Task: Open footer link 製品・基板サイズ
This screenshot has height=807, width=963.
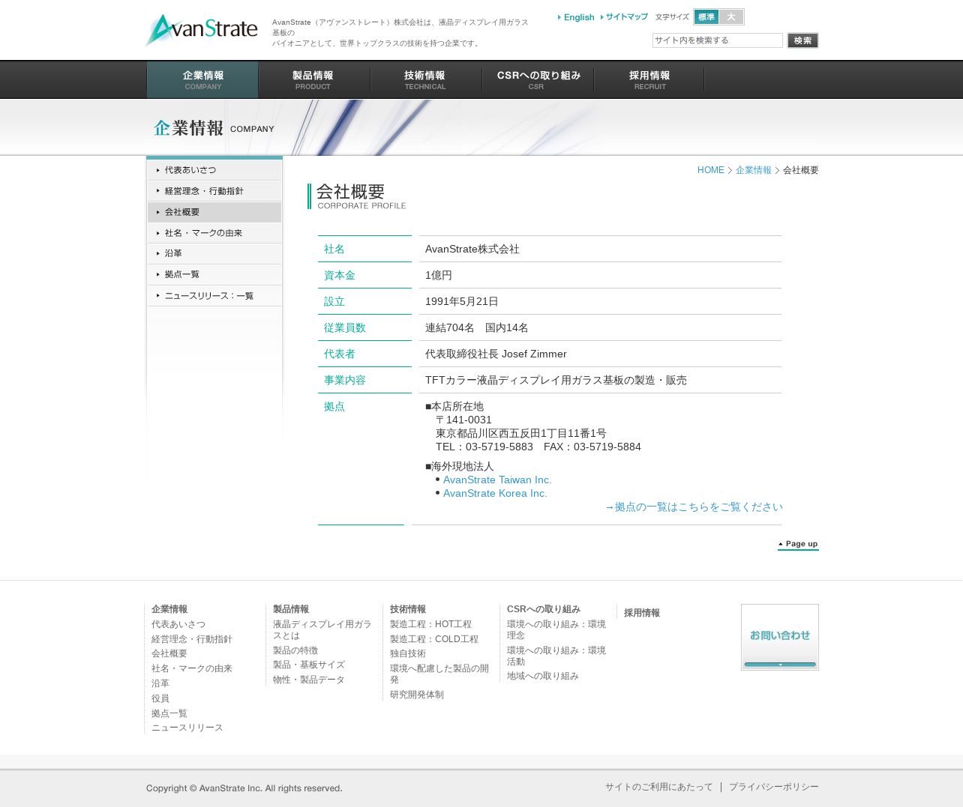Action: click(x=309, y=665)
